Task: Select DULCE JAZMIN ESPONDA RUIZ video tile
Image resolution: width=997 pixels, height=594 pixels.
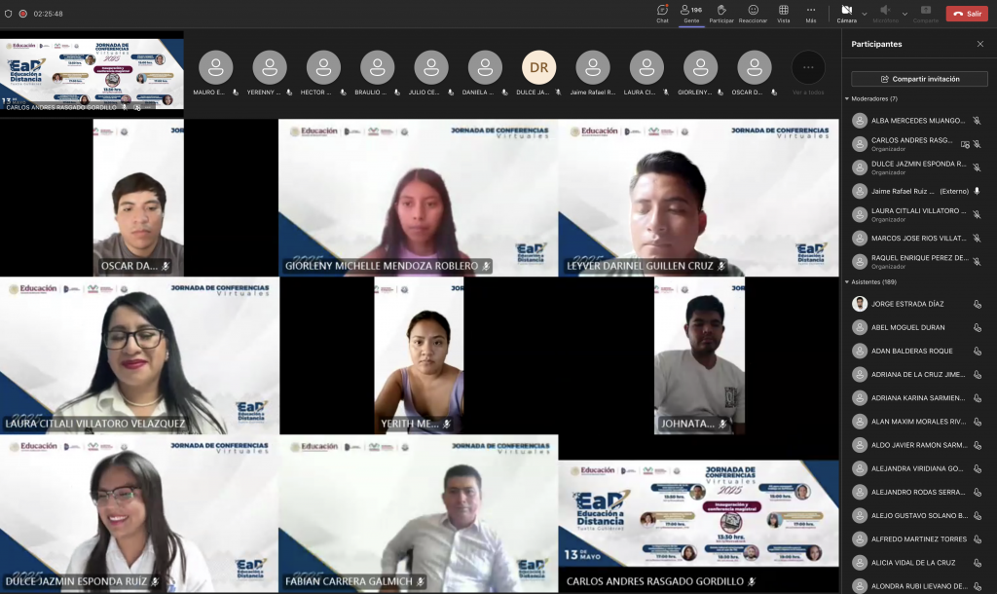Action: (139, 513)
